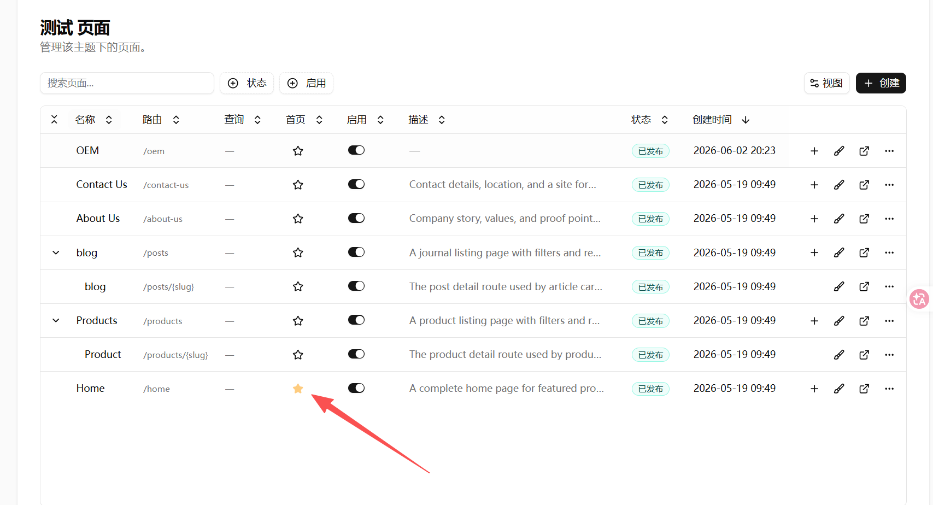933x505 pixels.
Task: Add child page under OEM
Action: 814,151
